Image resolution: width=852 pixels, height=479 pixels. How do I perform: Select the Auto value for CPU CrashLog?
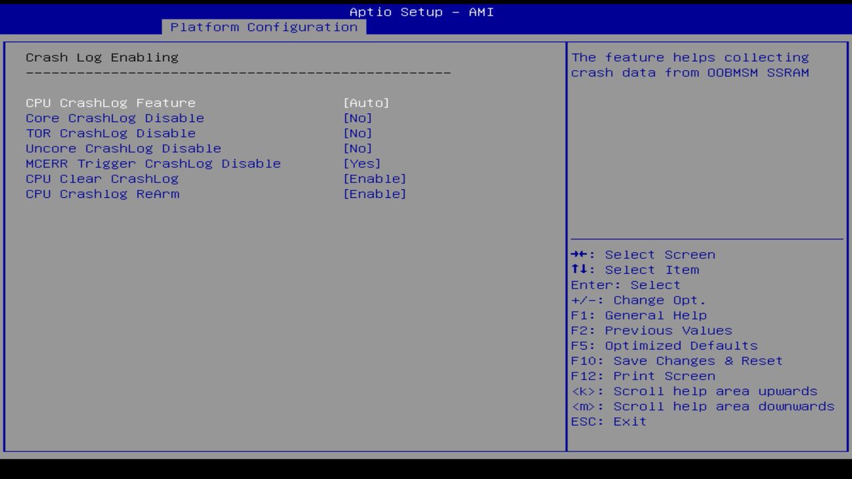(x=367, y=102)
